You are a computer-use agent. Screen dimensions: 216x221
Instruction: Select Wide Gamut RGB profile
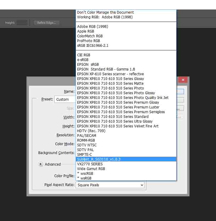(x=126, y=169)
